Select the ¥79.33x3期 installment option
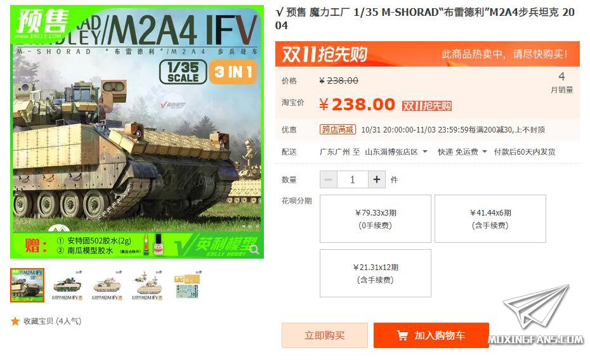This screenshot has width=590, height=362. (376, 219)
